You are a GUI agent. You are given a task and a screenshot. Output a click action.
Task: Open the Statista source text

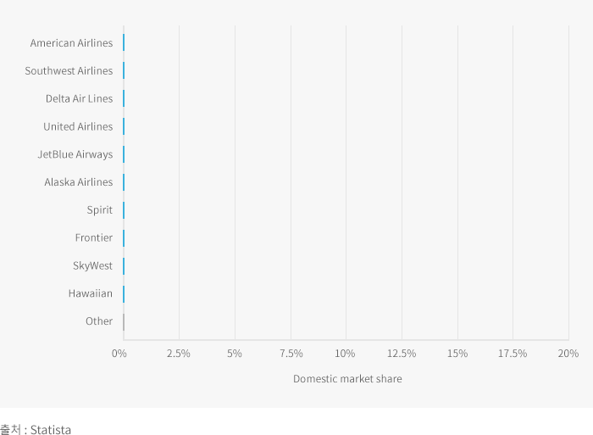[36, 430]
